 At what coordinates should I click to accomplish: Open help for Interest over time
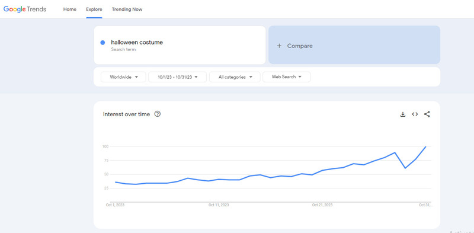[158, 114]
